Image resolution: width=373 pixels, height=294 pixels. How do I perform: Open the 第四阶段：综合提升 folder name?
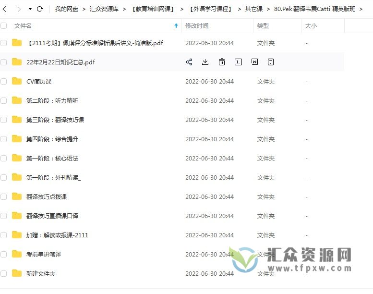tap(52, 139)
